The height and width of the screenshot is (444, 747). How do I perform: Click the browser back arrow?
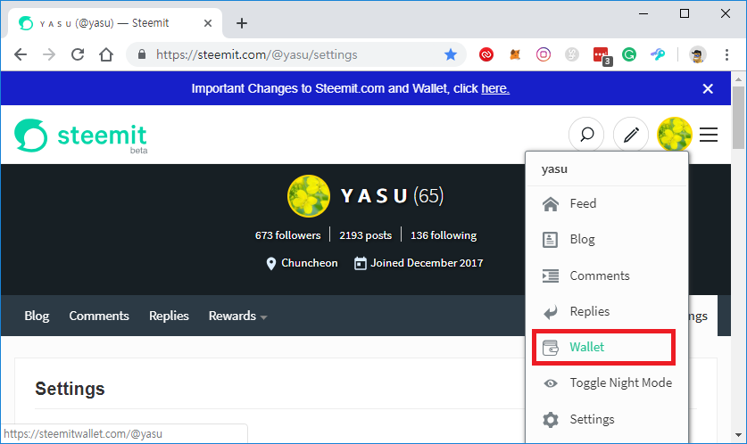click(21, 54)
